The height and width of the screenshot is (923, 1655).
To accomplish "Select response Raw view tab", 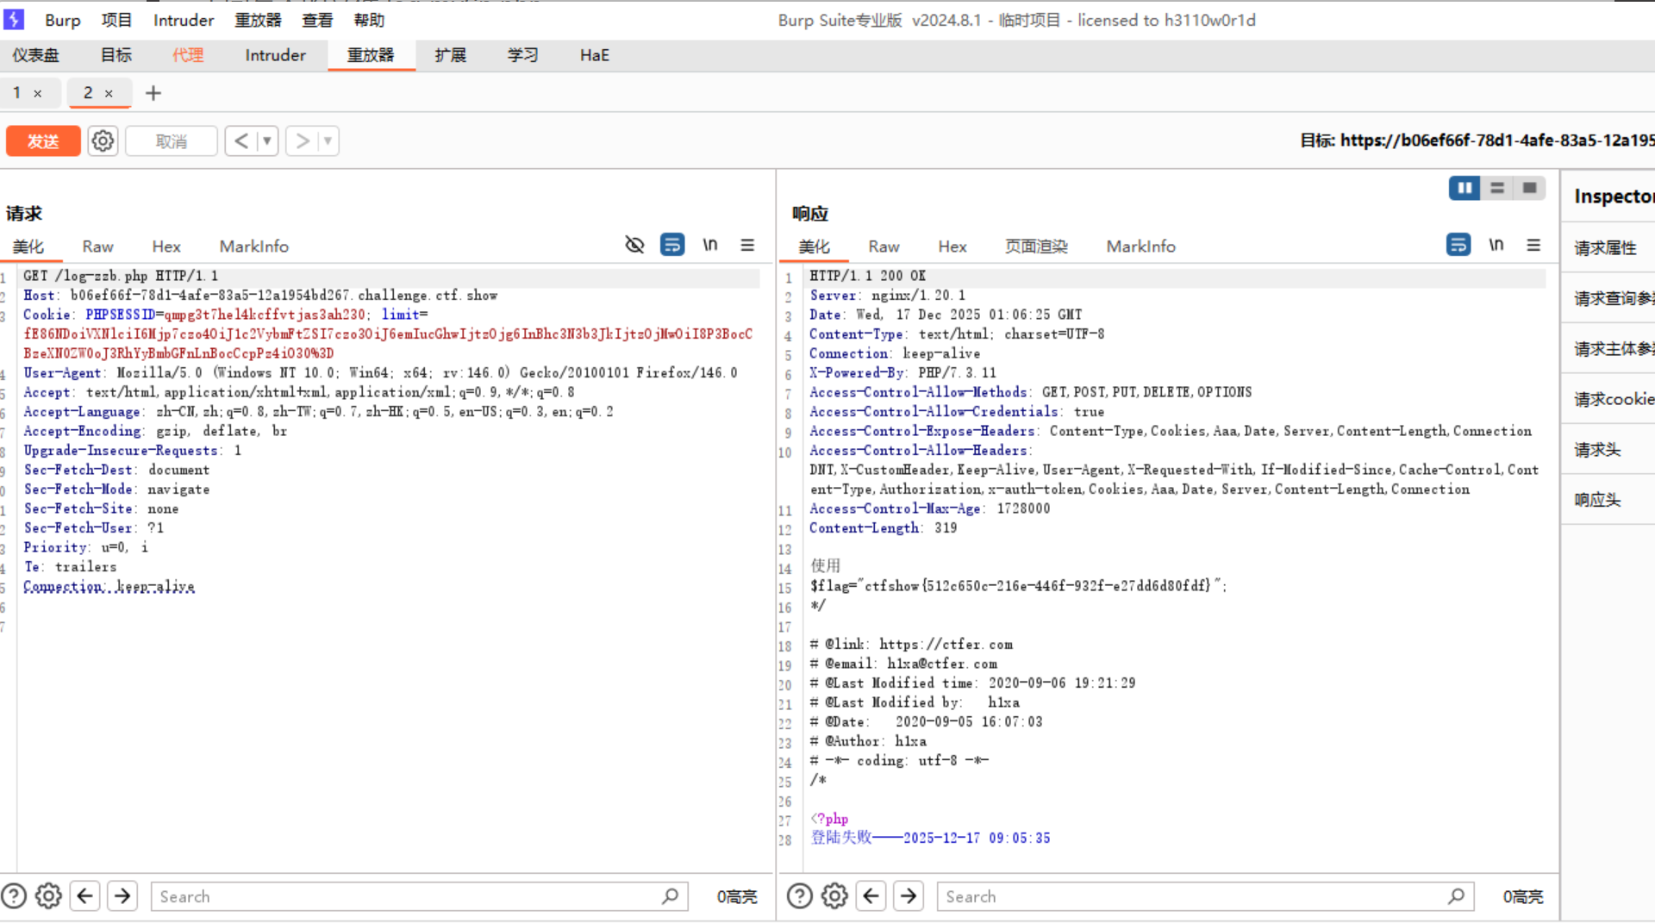I will tap(884, 246).
